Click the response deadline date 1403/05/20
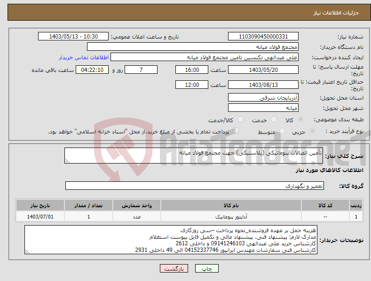The width and height of the screenshot is (371, 281). [x=263, y=70]
